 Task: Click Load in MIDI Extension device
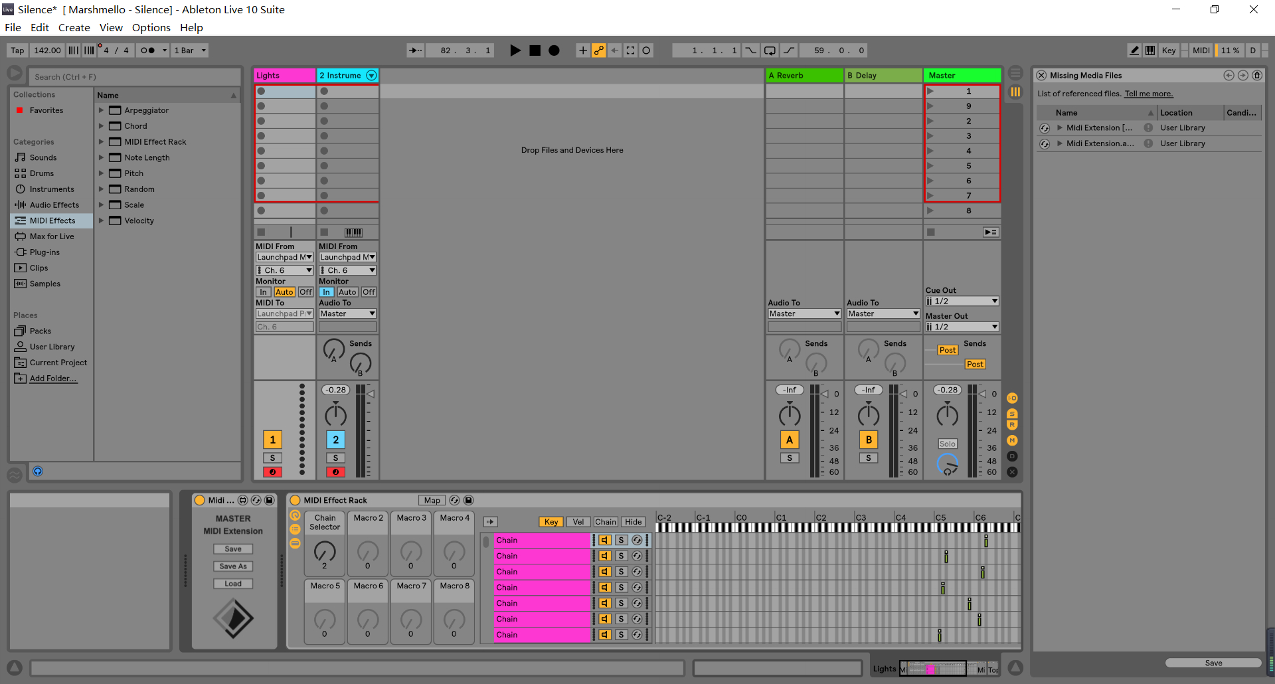point(233,584)
